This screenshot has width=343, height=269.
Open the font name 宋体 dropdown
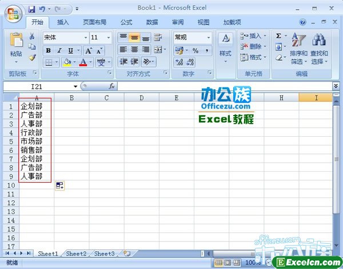[86, 38]
